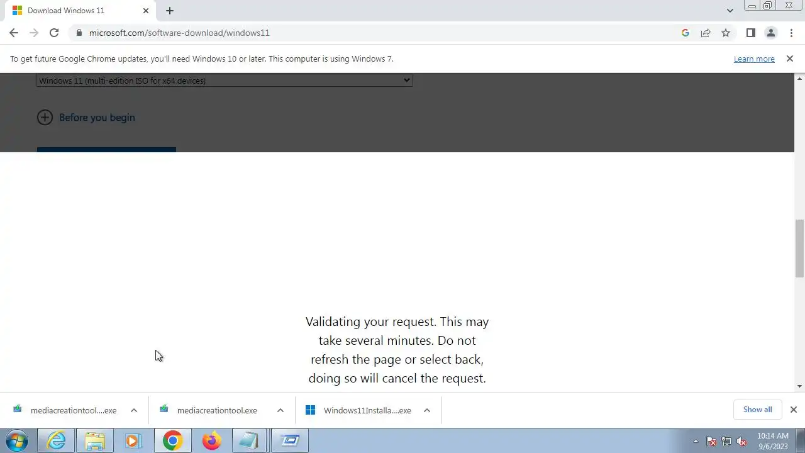805x453 pixels.
Task: Open a new tab with plus button
Action: pos(170,11)
